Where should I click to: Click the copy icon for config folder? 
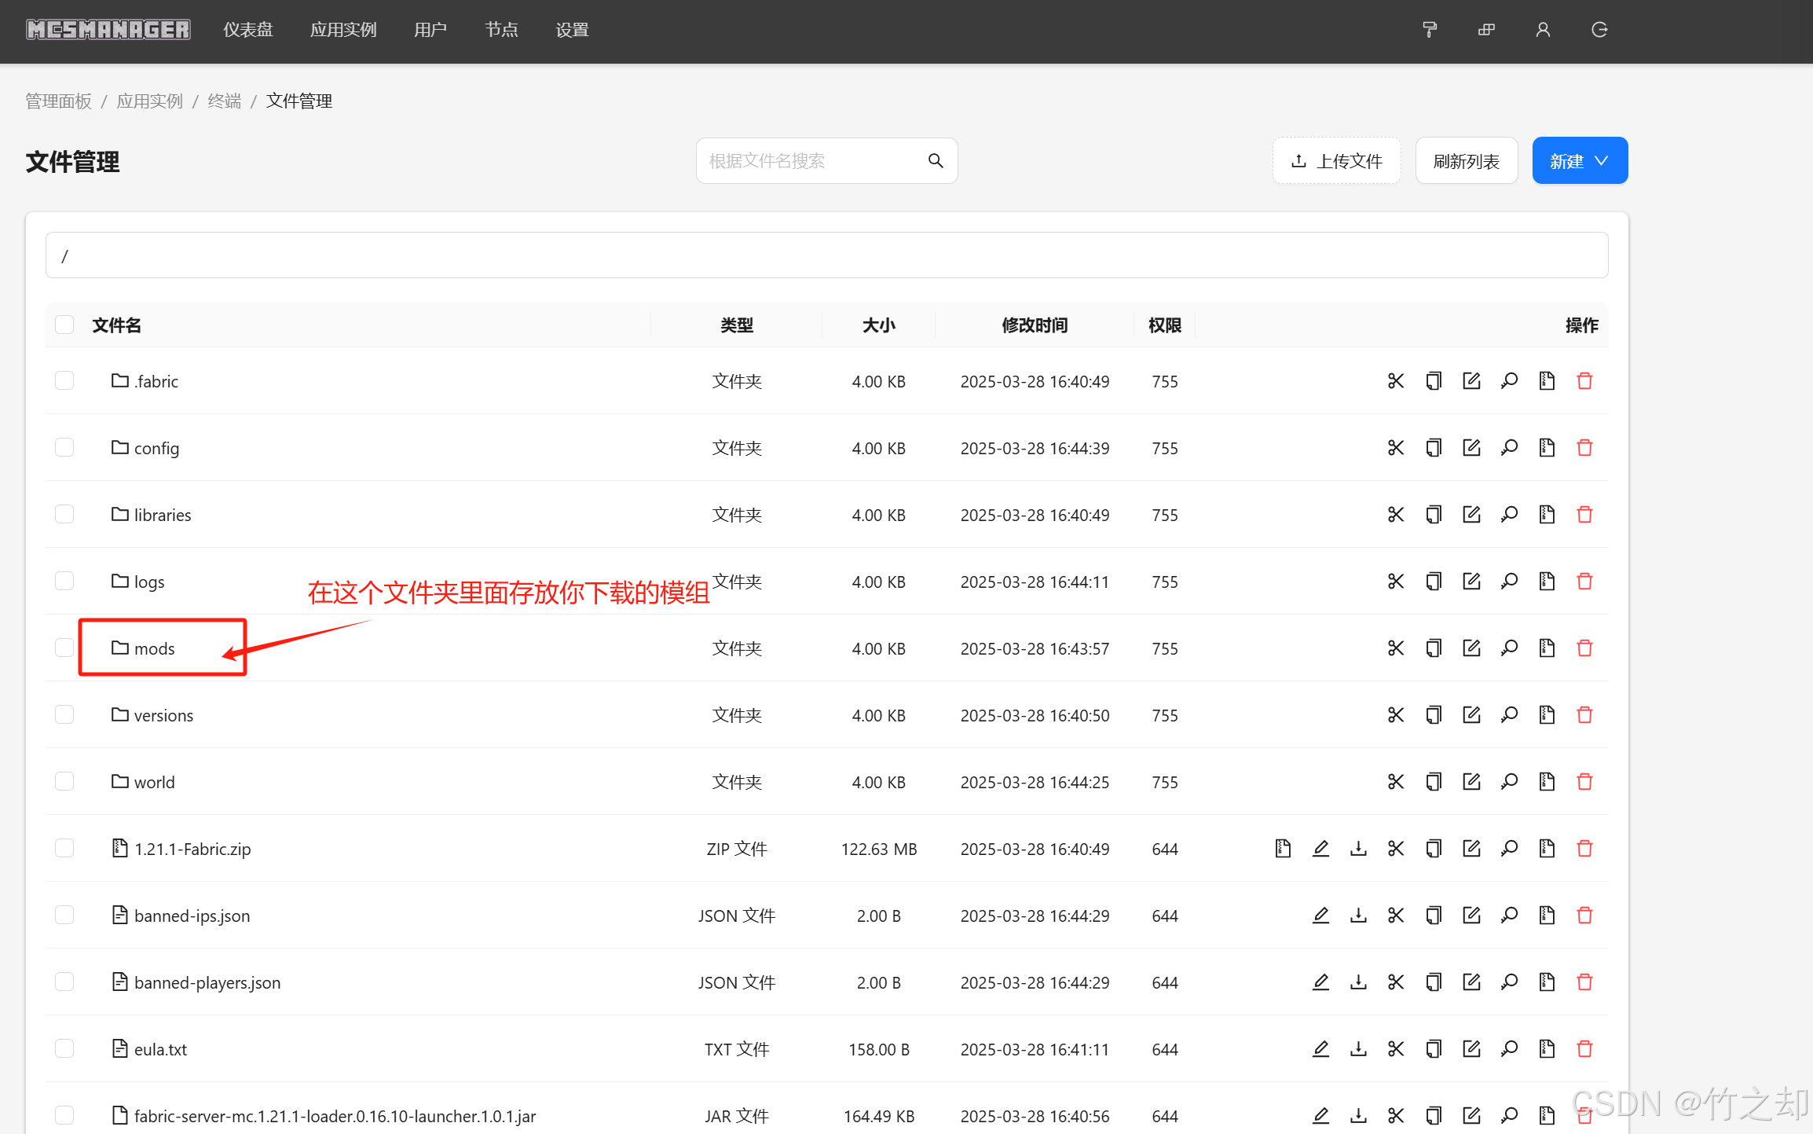point(1433,448)
